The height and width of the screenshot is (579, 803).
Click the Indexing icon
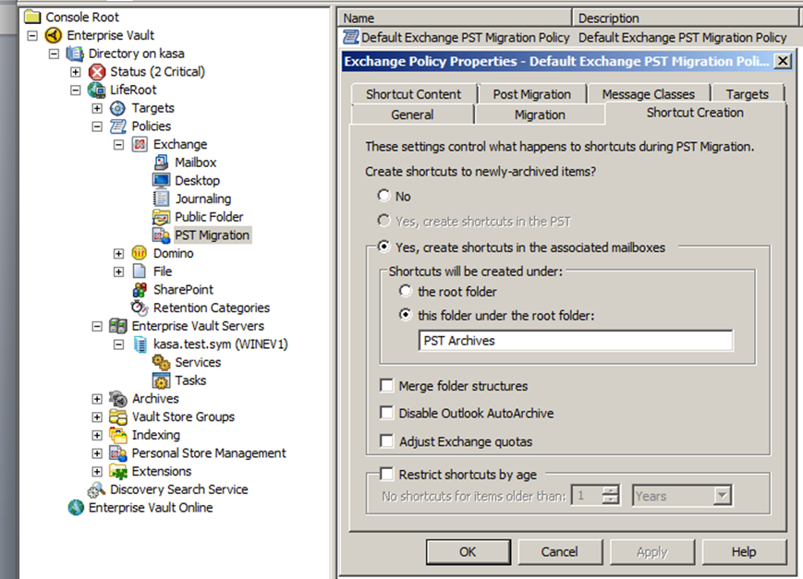[117, 435]
